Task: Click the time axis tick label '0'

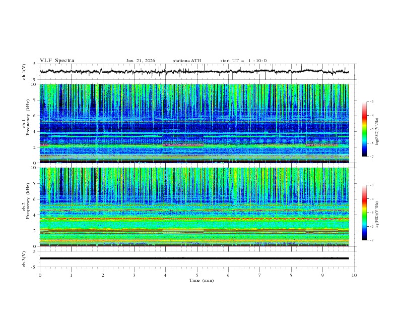Action: pyautogui.click(x=40, y=275)
